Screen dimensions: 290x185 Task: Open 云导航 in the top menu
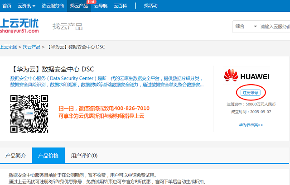(101, 5)
